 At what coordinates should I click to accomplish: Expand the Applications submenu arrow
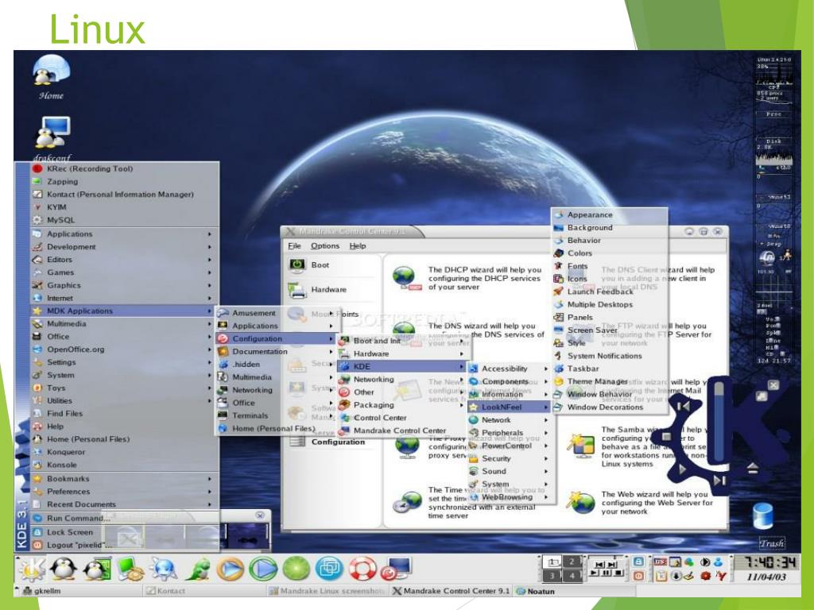(210, 234)
